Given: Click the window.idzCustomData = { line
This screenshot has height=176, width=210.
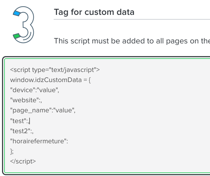Looking at the screenshot, I should [x=50, y=80].
